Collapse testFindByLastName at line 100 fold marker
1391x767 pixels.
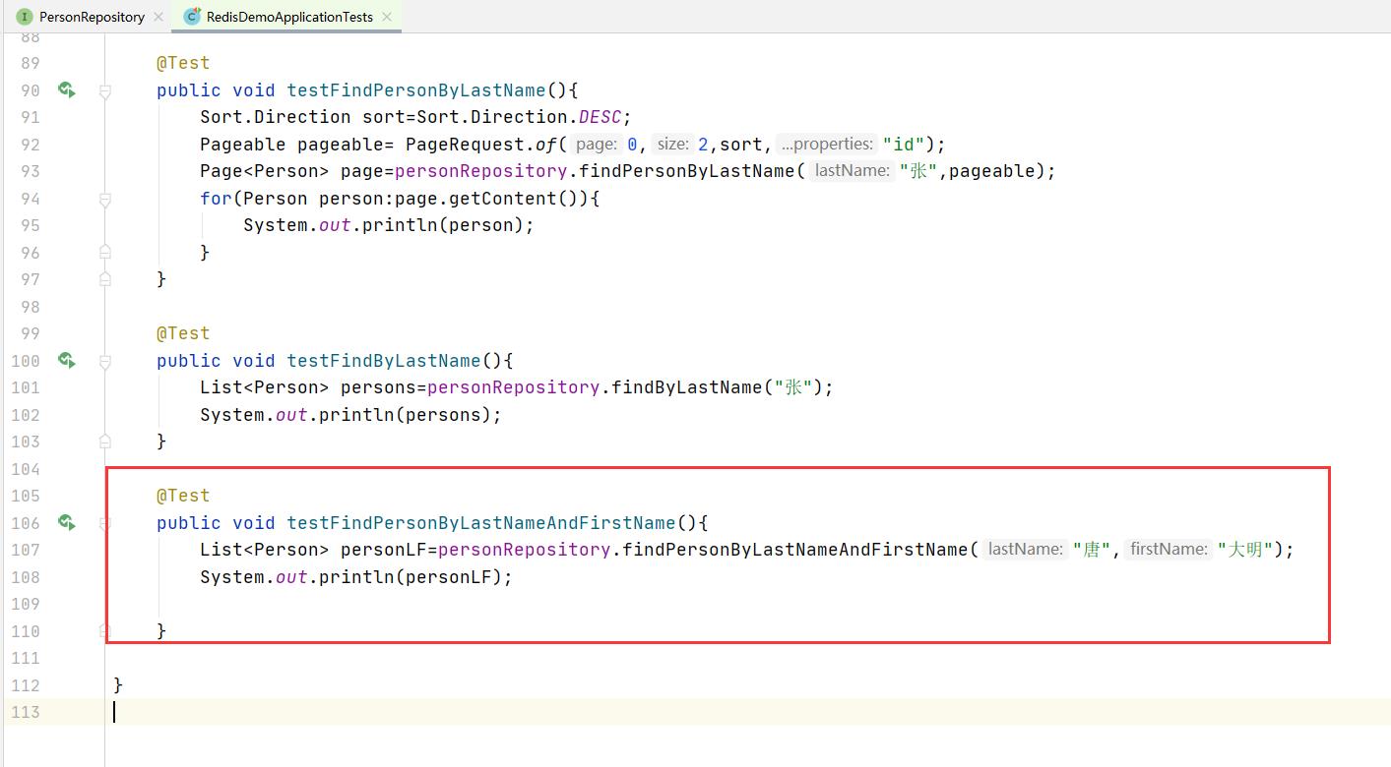point(104,361)
